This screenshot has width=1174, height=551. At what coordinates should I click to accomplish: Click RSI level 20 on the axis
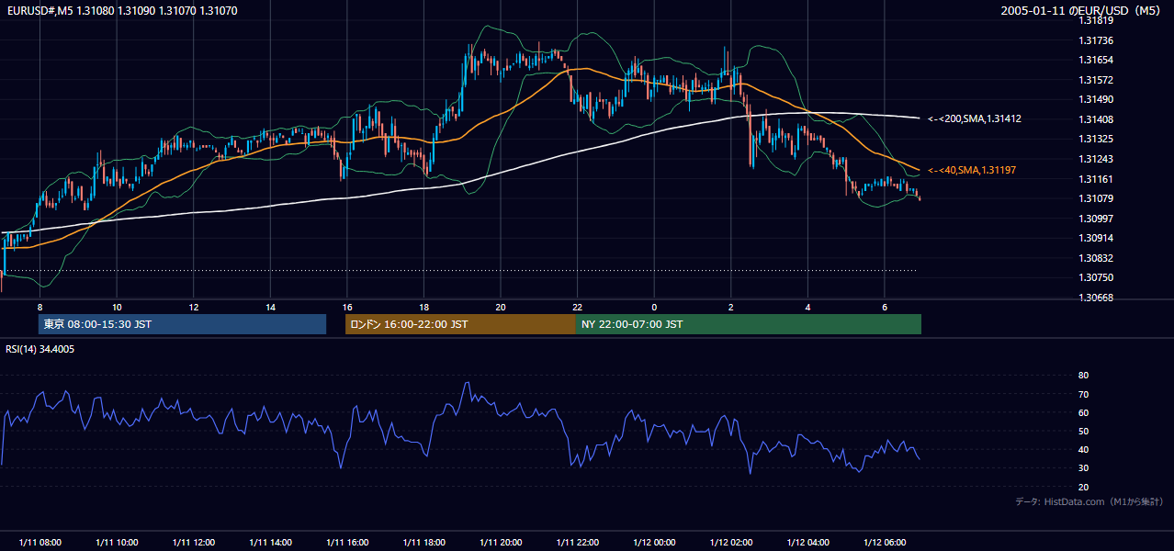pyautogui.click(x=1083, y=487)
